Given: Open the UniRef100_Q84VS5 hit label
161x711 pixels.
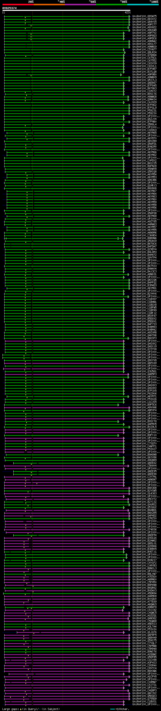Looking at the screenshot, I should click(x=144, y=22).
